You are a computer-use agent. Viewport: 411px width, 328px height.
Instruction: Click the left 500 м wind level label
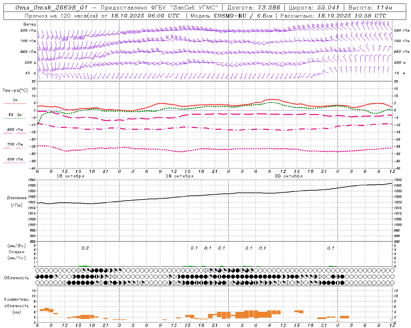click(31, 62)
